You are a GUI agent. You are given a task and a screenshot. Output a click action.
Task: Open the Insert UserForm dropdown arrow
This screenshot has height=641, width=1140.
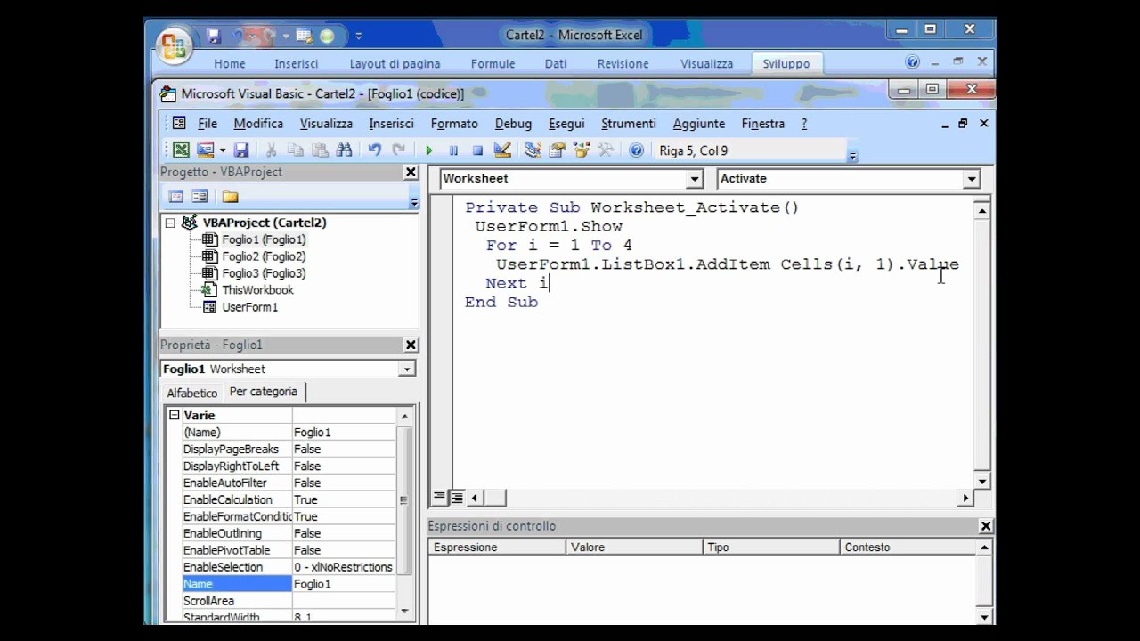coord(222,150)
